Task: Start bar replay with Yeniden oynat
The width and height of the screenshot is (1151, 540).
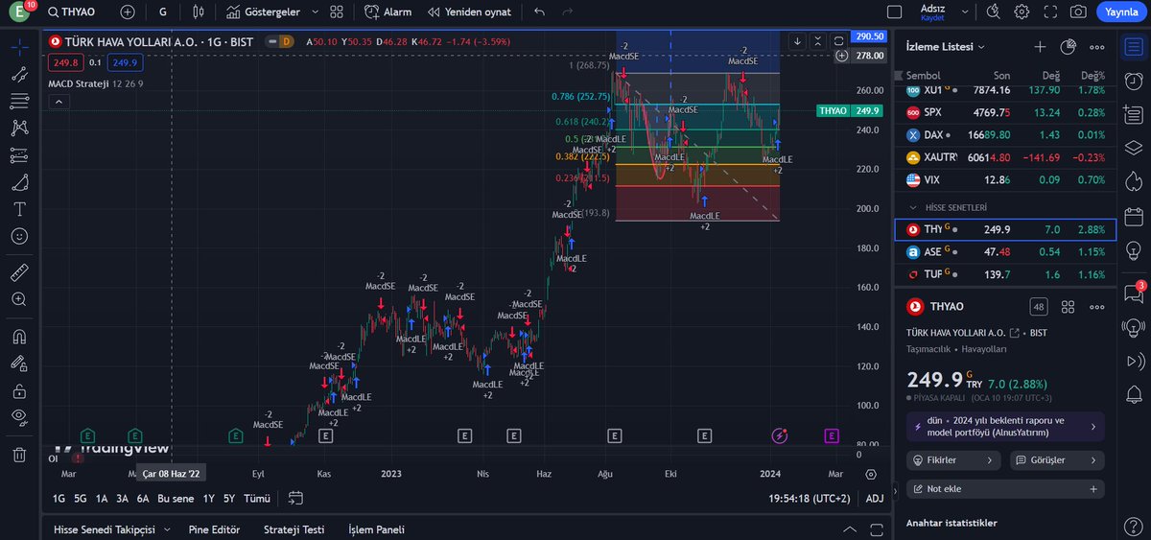Action: pos(470,12)
